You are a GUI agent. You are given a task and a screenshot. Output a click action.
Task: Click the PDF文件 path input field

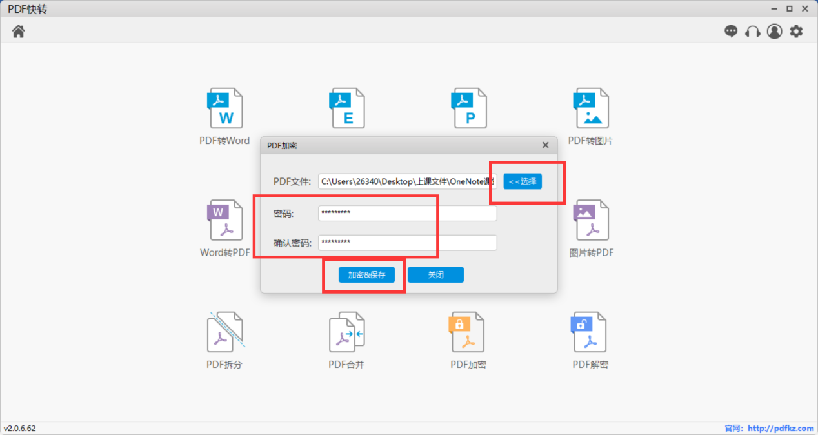click(408, 181)
